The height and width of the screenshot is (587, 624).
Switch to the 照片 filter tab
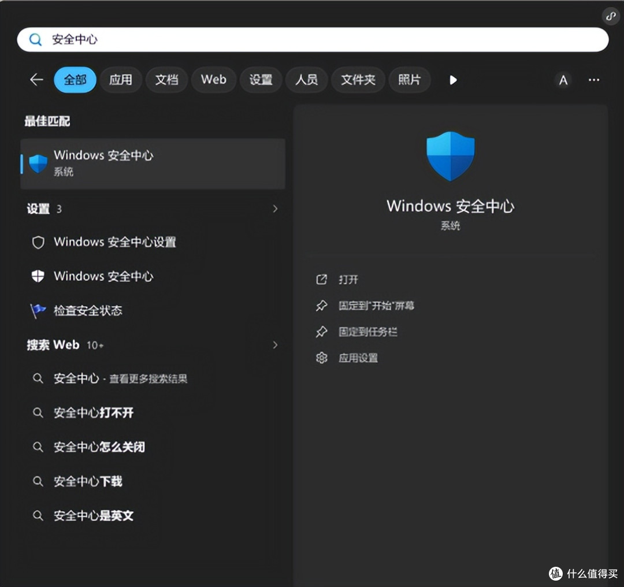click(409, 80)
